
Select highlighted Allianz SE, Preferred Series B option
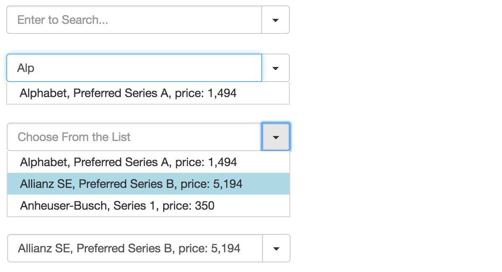(148, 184)
